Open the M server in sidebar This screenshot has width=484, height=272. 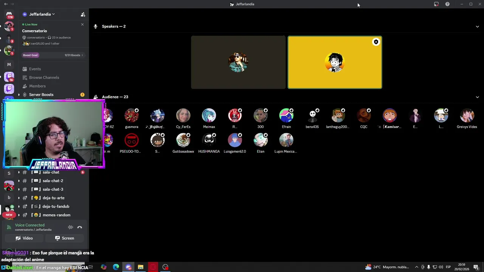(x=9, y=65)
